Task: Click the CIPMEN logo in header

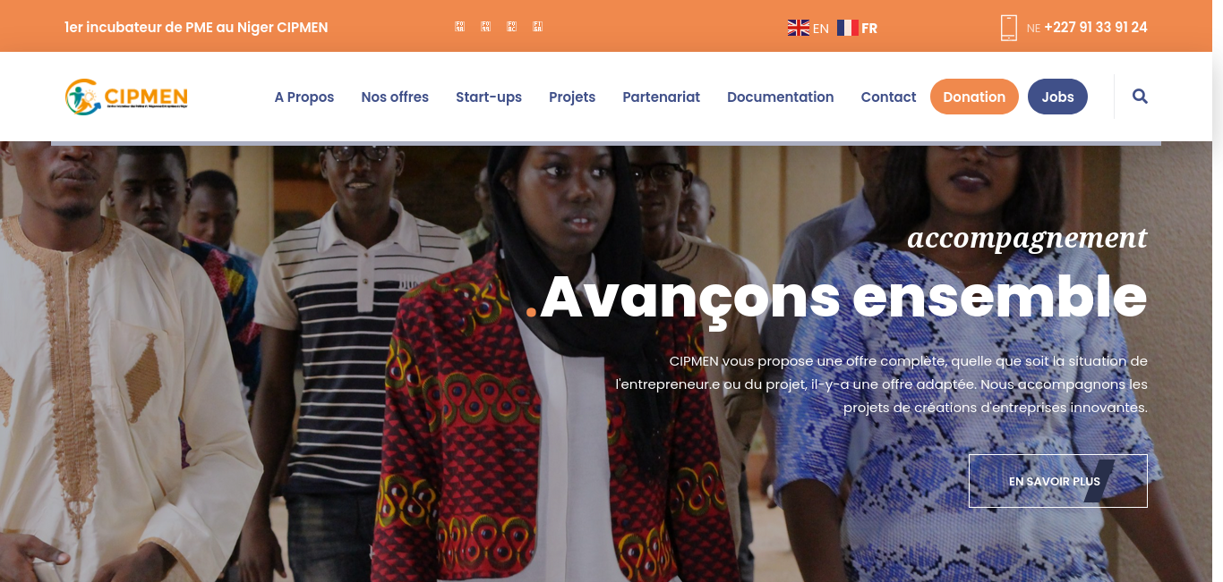Action: pyautogui.click(x=126, y=97)
